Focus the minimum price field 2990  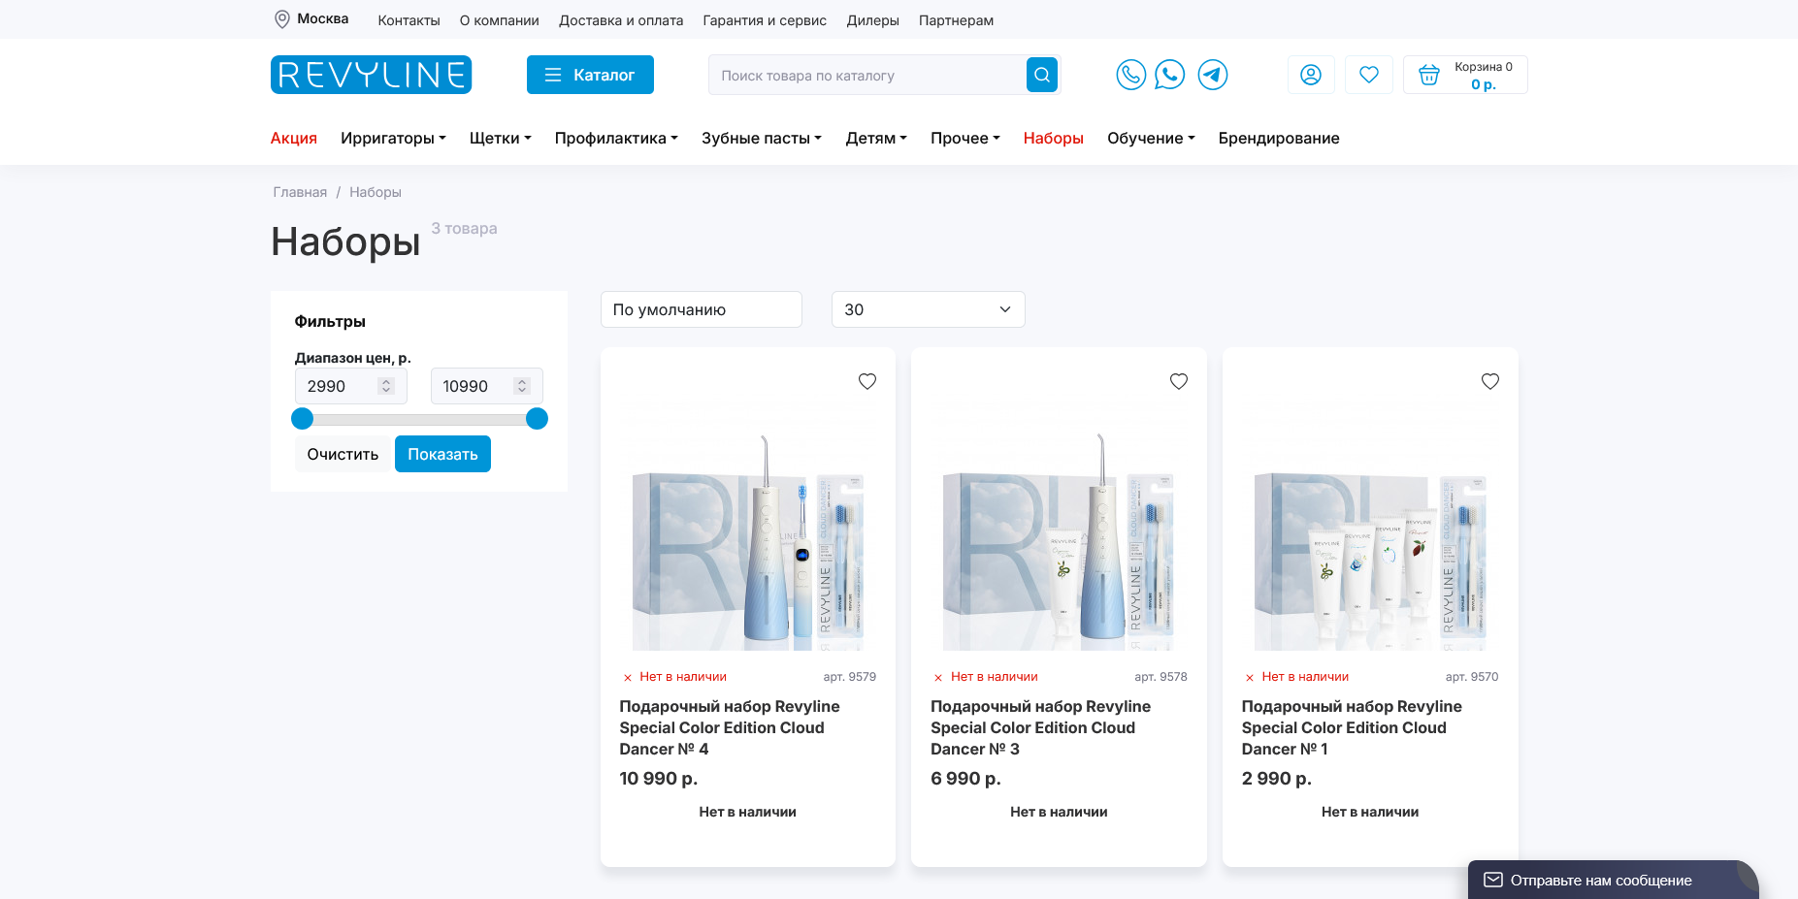pyautogui.click(x=351, y=386)
